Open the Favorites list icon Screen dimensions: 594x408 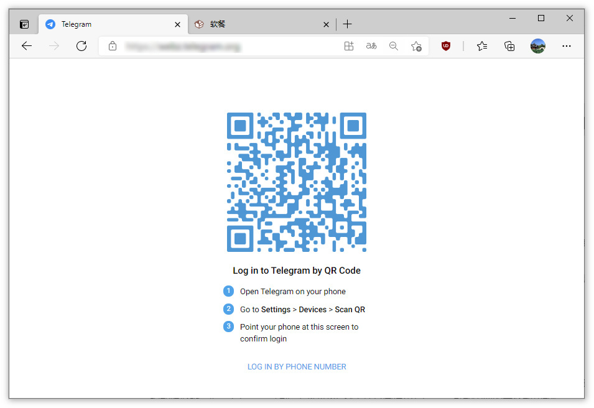coord(482,46)
